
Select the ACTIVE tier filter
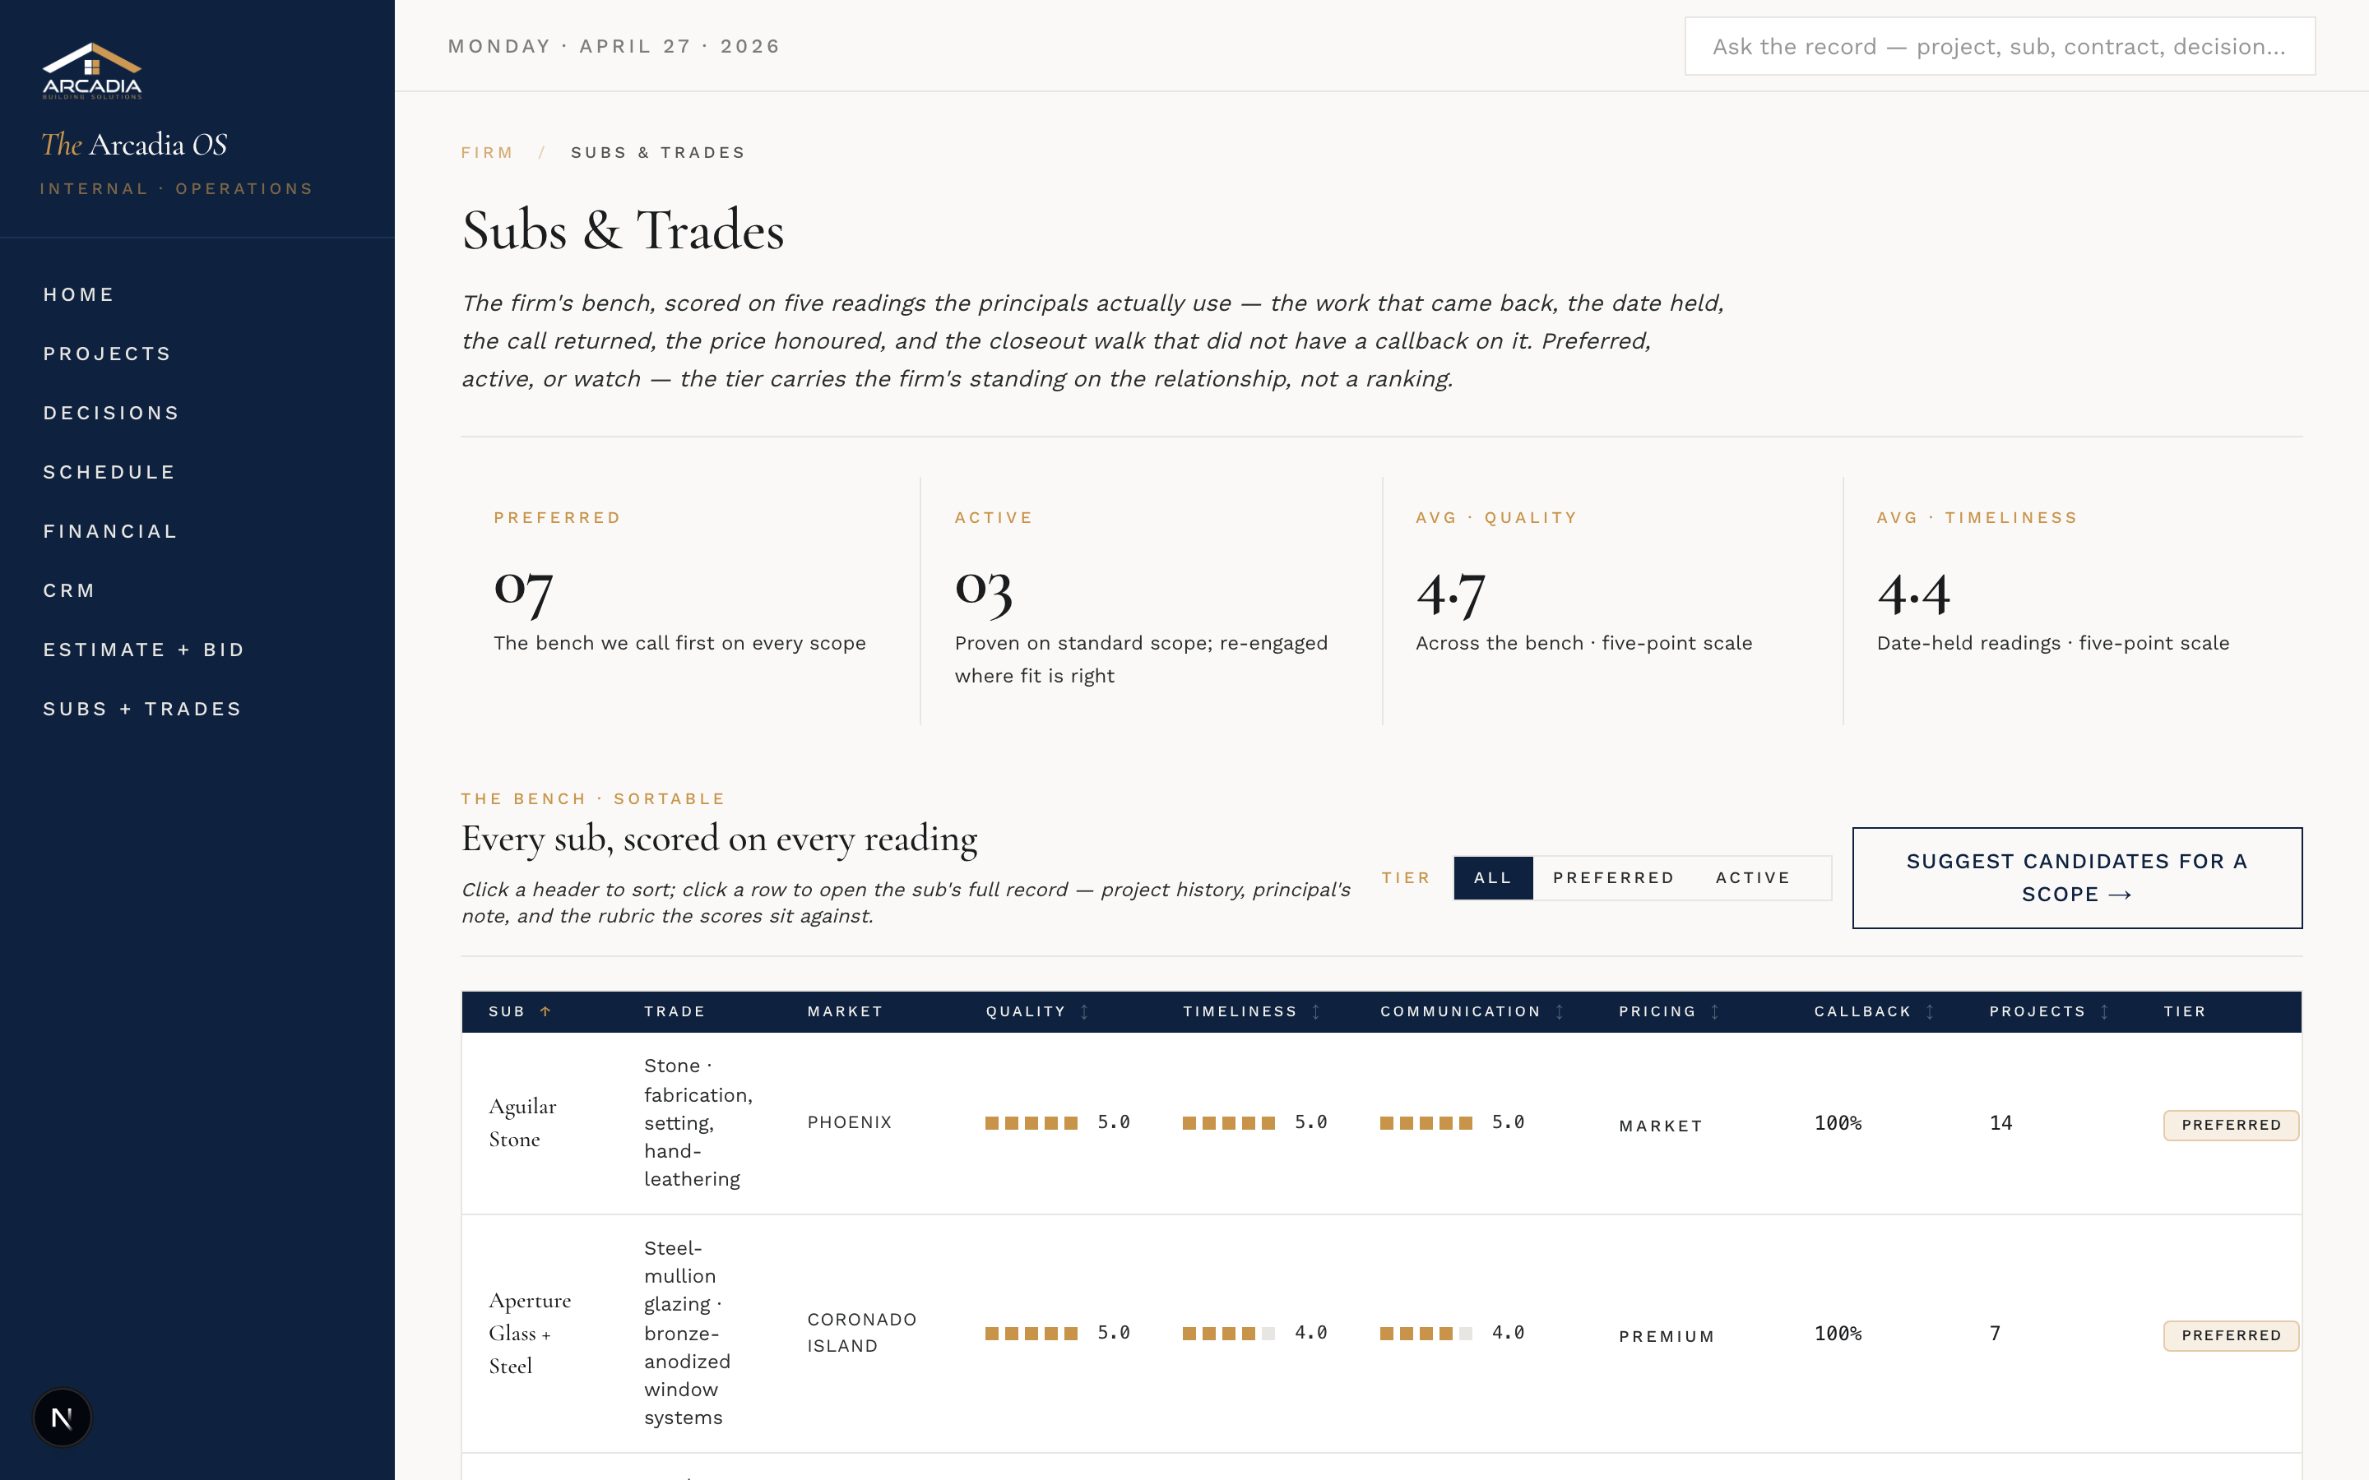coord(1752,878)
